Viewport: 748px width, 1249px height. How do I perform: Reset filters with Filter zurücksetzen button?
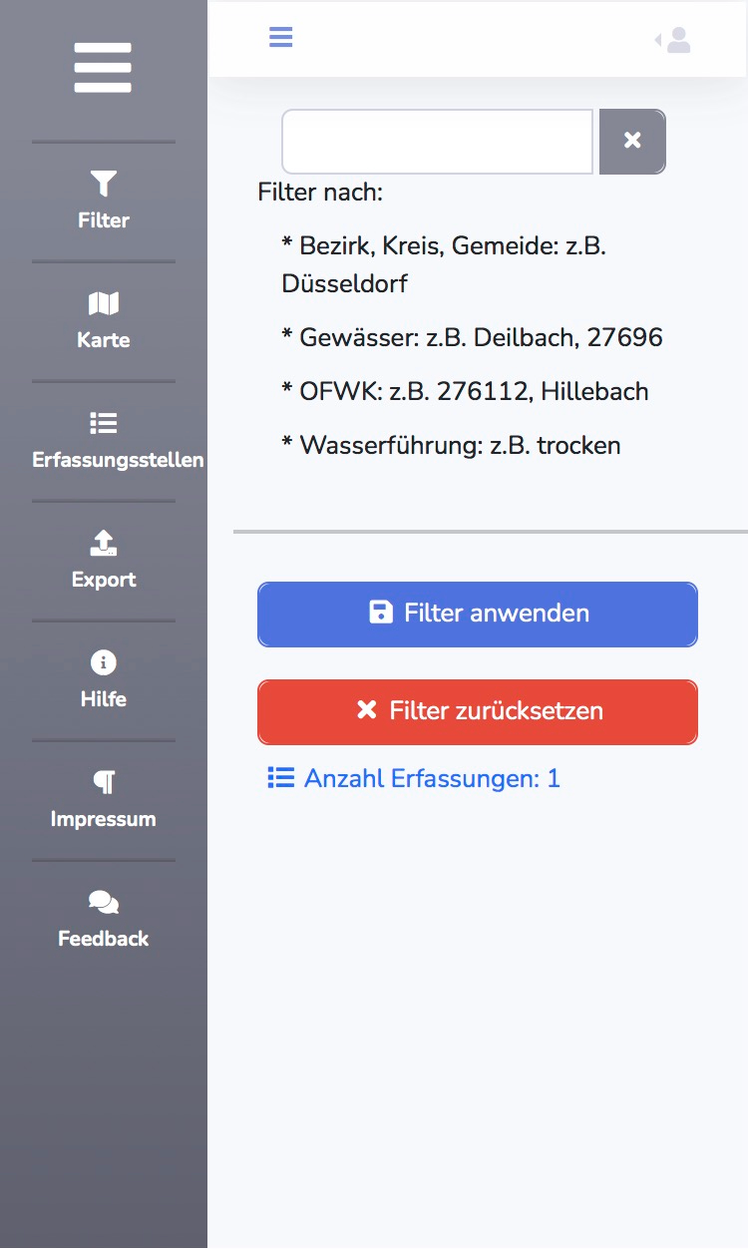tap(478, 711)
